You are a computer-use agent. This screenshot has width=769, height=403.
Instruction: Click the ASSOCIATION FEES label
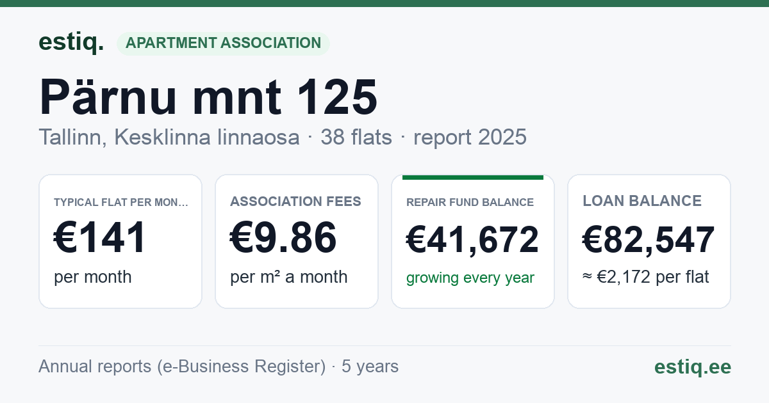[295, 201]
